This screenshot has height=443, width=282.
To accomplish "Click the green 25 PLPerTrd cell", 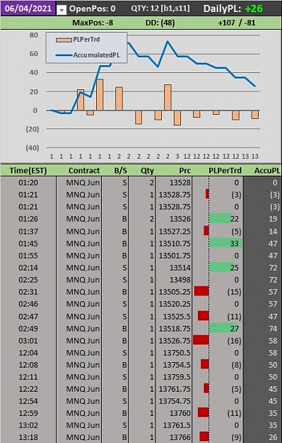I will 226,267.
